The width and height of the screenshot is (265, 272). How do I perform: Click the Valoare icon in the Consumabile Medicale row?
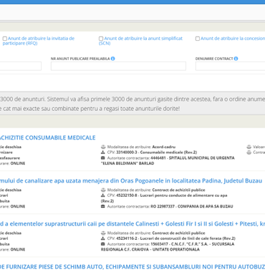pyautogui.click(x=249, y=147)
